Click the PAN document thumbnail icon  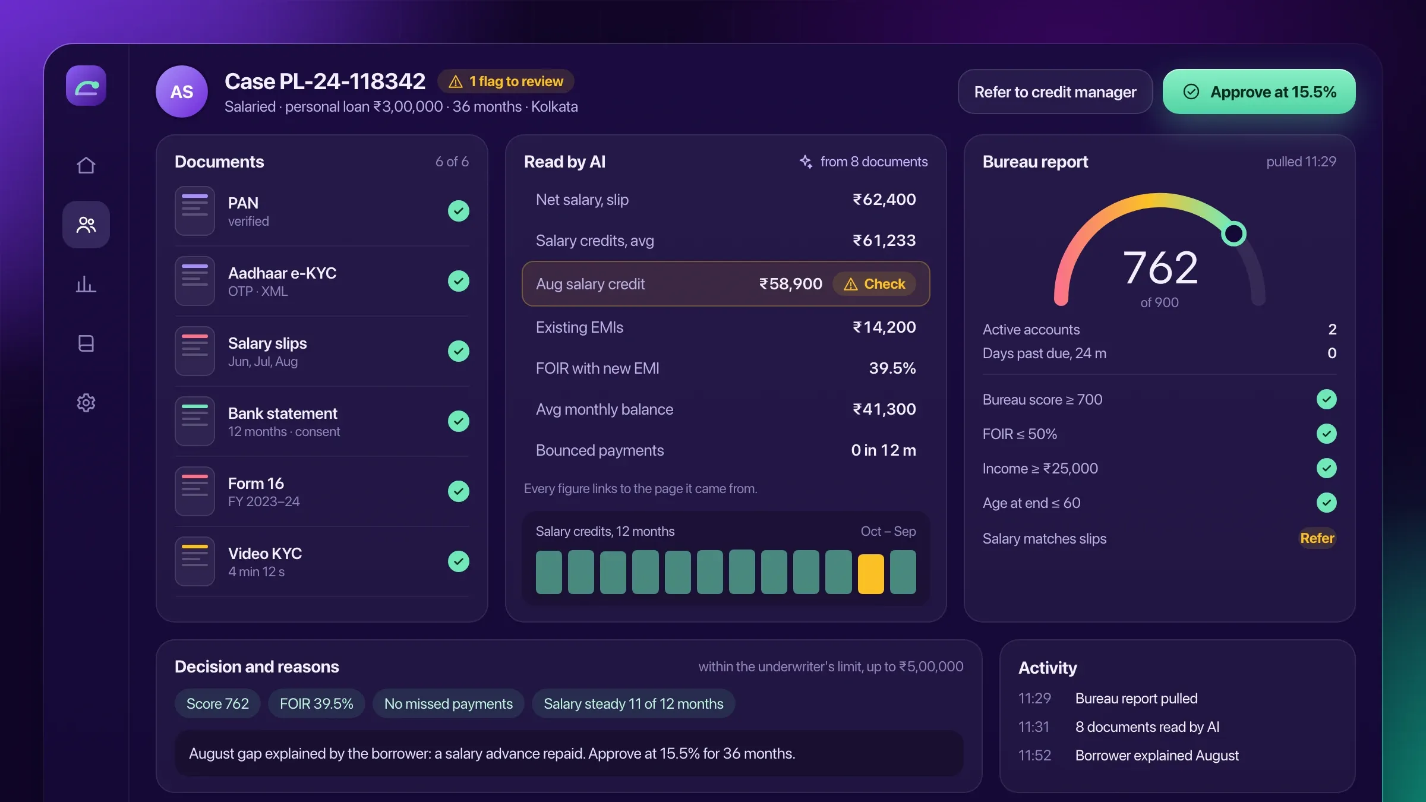click(x=195, y=211)
